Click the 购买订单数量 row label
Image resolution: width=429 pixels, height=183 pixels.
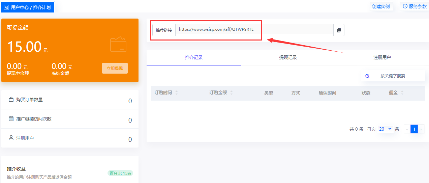pyautogui.click(x=30, y=100)
